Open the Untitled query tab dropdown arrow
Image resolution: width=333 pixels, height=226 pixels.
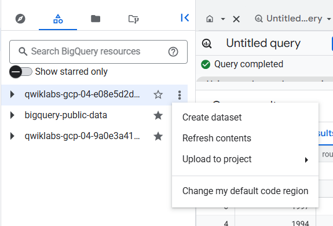pos(329,19)
